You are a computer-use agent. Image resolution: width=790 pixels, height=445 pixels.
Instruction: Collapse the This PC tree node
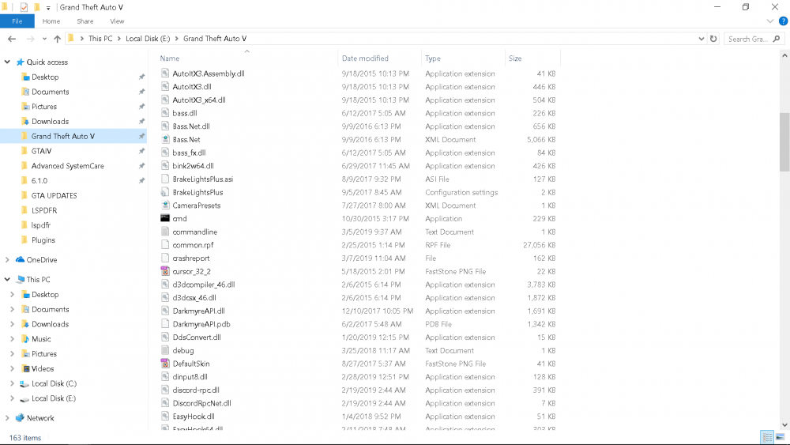click(7, 279)
